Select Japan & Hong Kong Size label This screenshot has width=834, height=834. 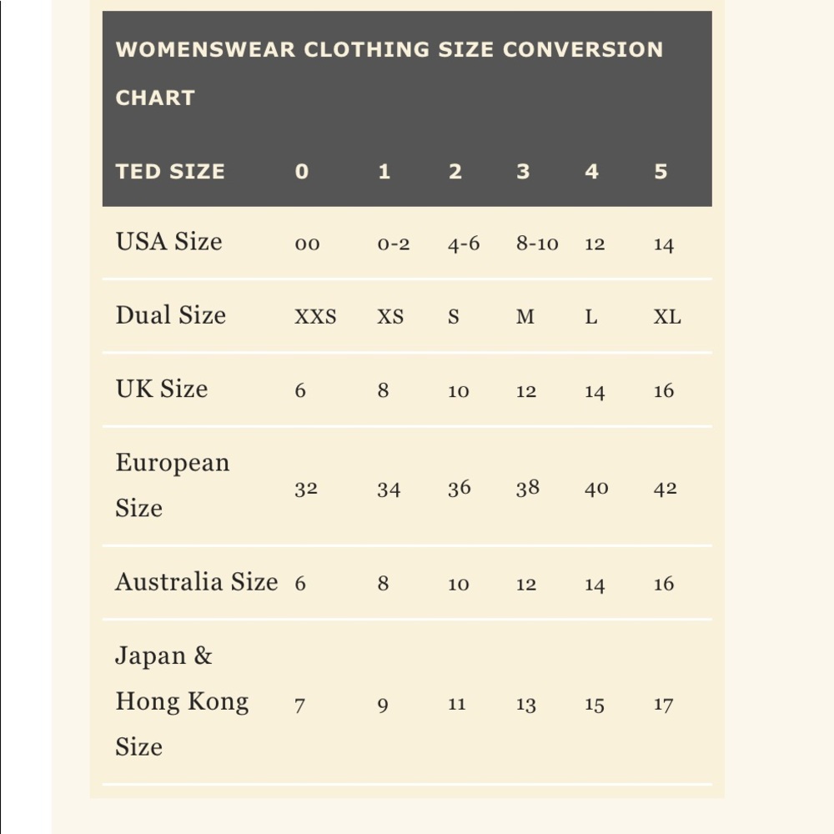click(182, 701)
